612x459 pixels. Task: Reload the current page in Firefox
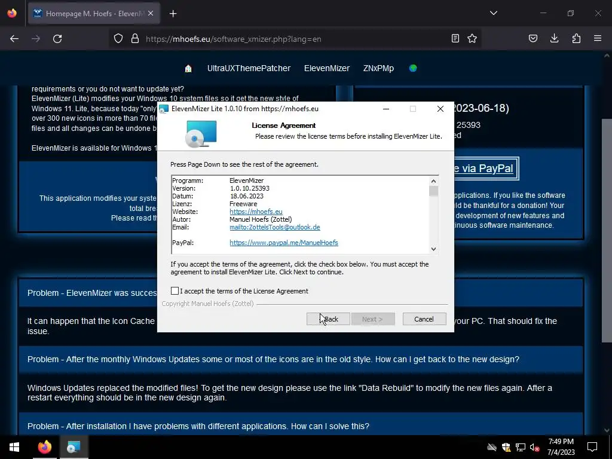[x=57, y=39]
